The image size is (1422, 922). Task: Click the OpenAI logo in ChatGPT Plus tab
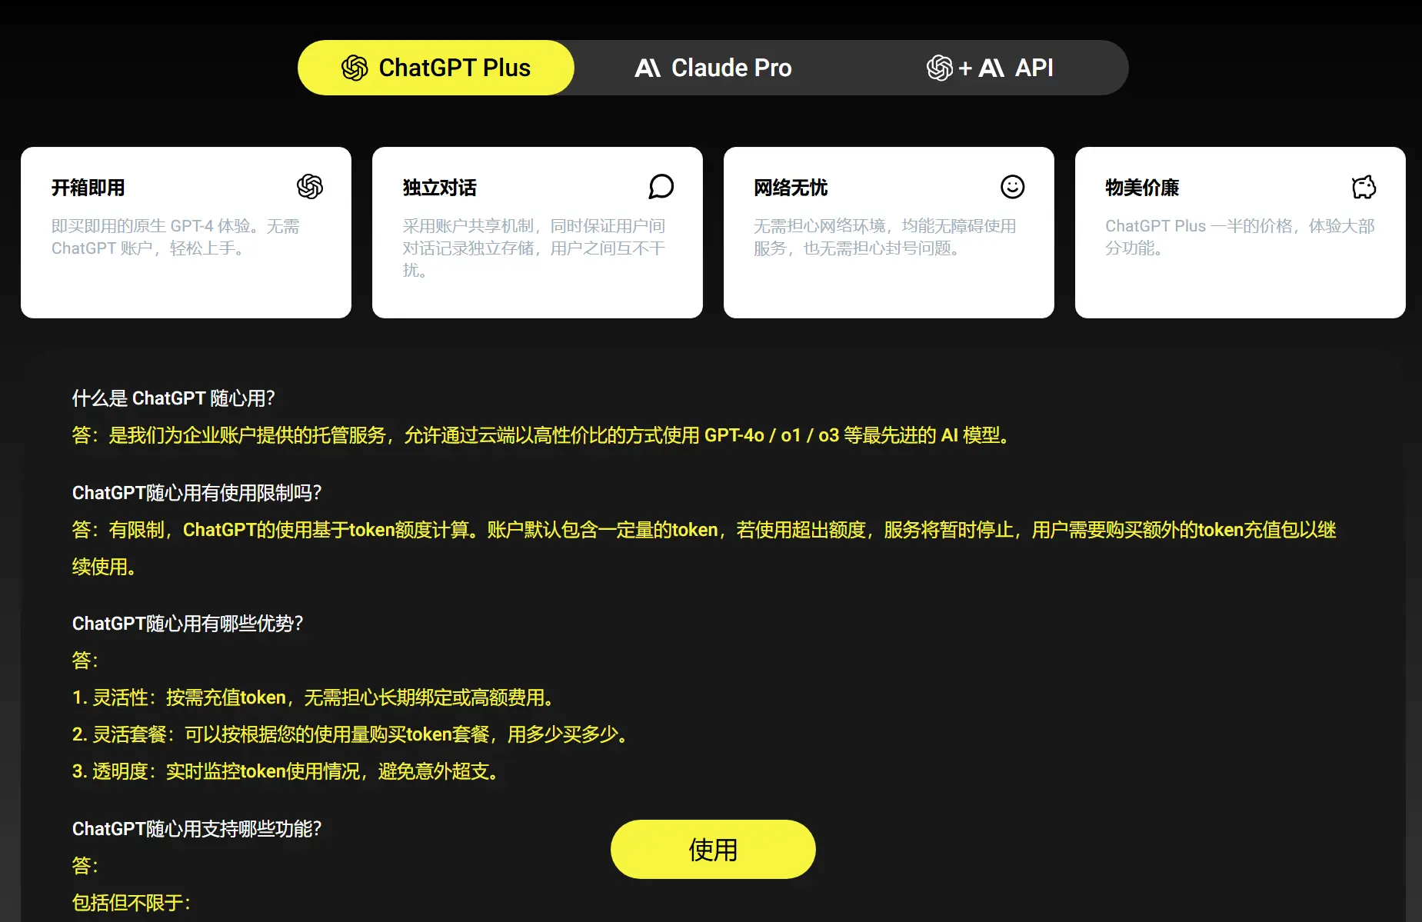[355, 68]
